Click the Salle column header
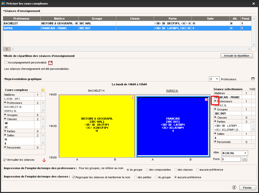The width and height of the screenshot is (259, 193). tap(210, 19)
